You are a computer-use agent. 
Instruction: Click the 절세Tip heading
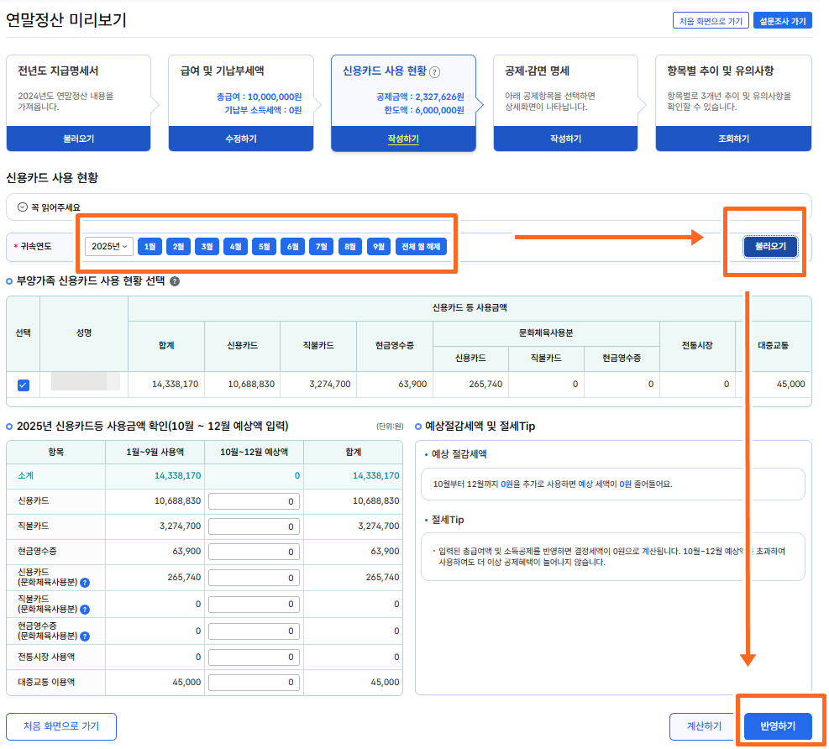point(448,520)
